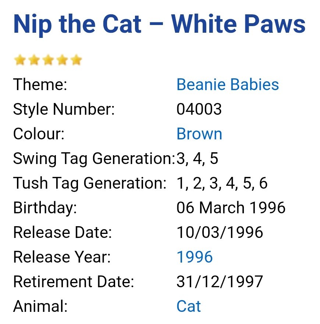Open the Cat animal link
Image resolution: width=320 pixels, height=324 pixels.
pyautogui.click(x=189, y=306)
